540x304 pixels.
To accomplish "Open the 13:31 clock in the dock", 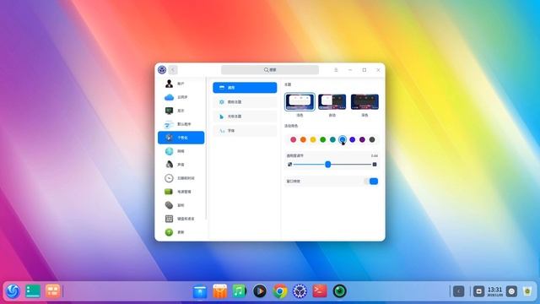I will pyautogui.click(x=495, y=291).
